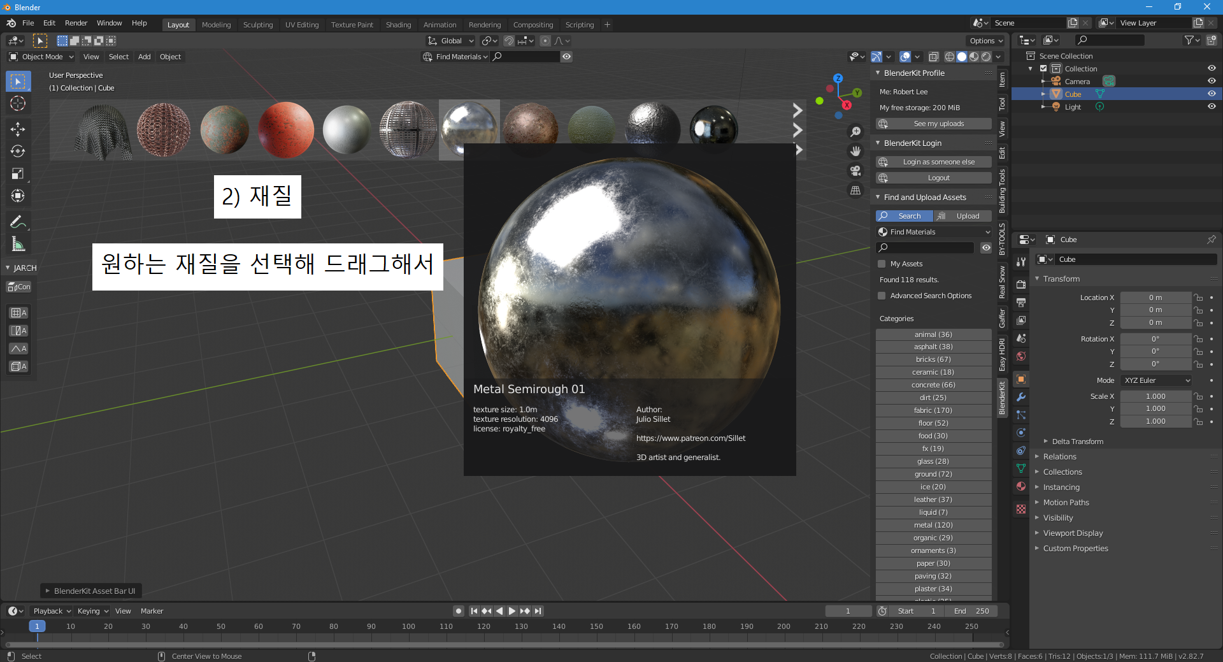Select the metal (120) category
This screenshot has width=1223, height=662.
pos(933,524)
